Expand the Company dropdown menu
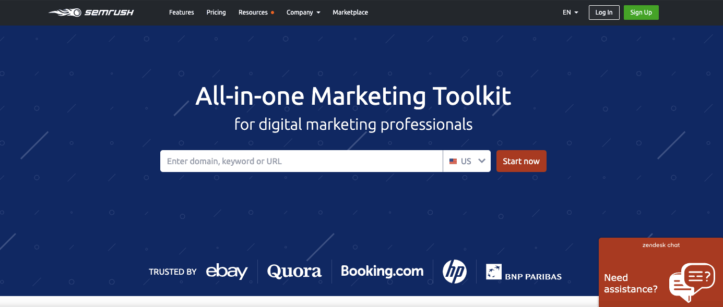723x307 pixels. 303,13
